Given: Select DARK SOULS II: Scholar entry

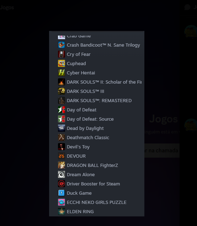Looking at the screenshot, I should [x=97, y=82].
